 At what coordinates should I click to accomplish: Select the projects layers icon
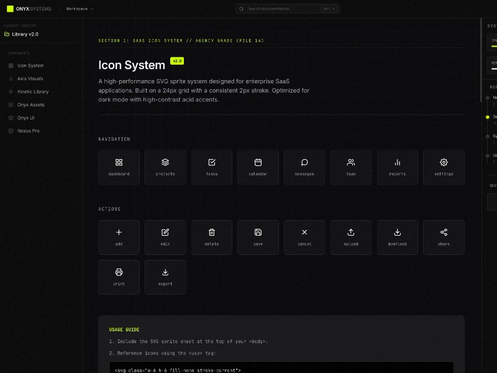pyautogui.click(x=165, y=167)
